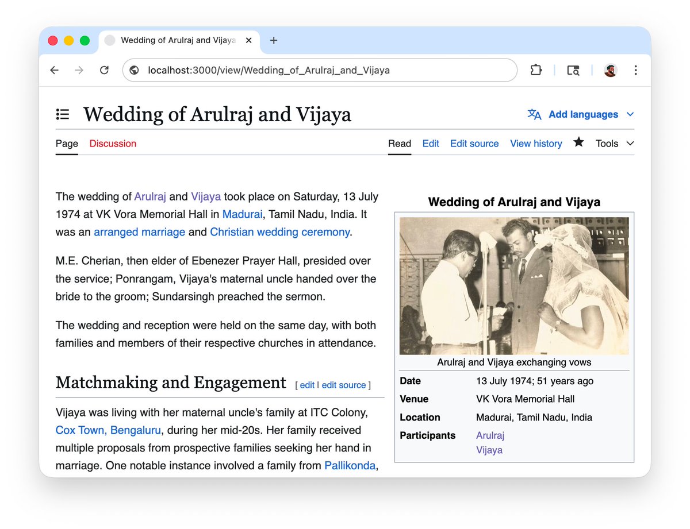Open the View history tab
The width and height of the screenshot is (690, 529).
536,144
